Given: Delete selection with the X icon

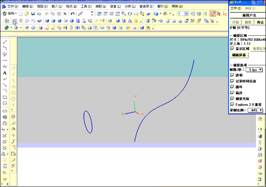Looking at the screenshot, I should 65,14.
